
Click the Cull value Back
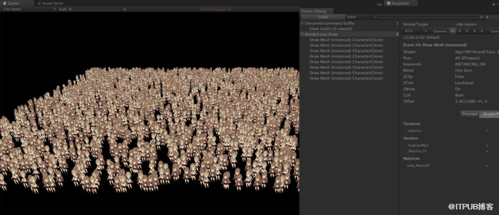click(459, 95)
